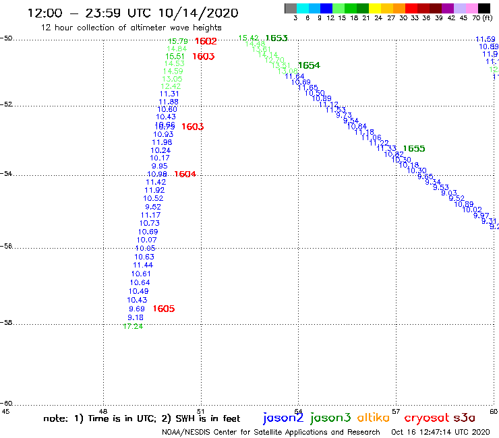Click the timestamp 'Oct 16 12:47:14 UTC 2020'
Viewport: 499px width, 438px height.
coord(440,432)
